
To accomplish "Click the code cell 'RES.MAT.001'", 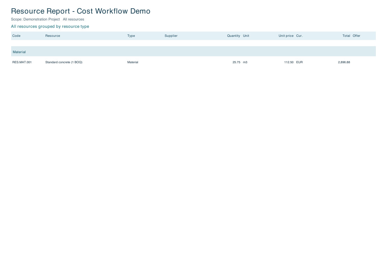I will point(22,62).
